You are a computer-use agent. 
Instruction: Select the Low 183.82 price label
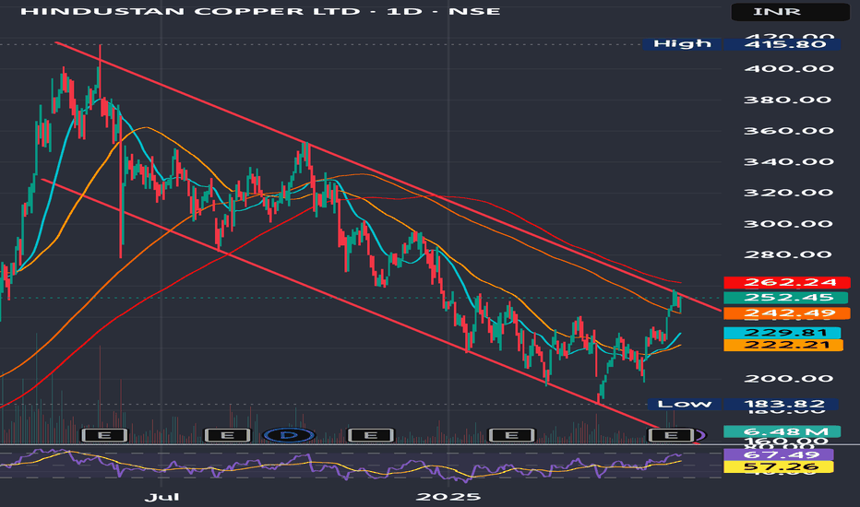pyautogui.click(x=742, y=404)
